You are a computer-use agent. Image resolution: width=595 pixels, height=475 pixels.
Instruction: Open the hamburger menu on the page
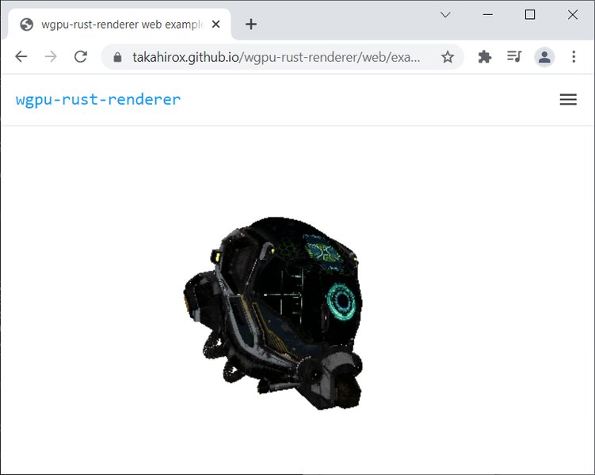tap(568, 99)
